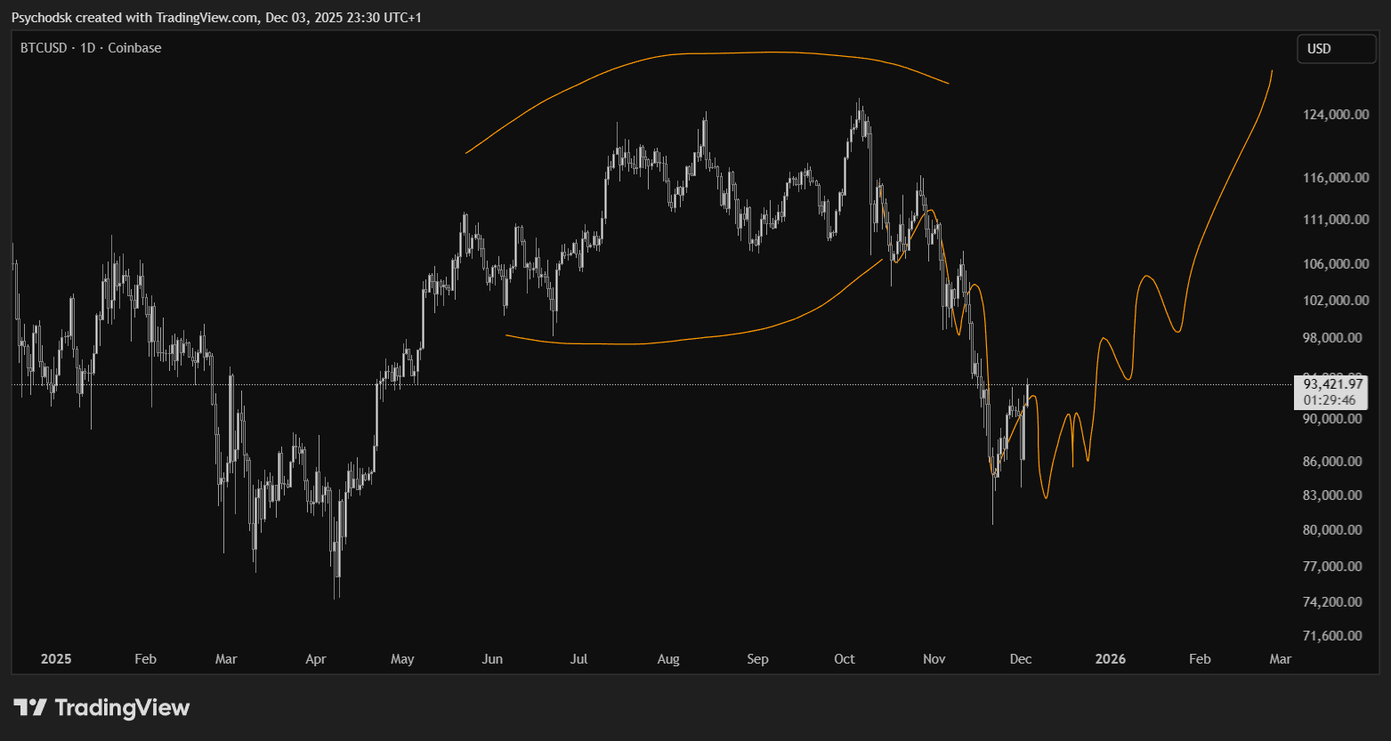Click the 71,600.00 price axis label
Viewport: 1391px width, 741px height.
[1332, 636]
